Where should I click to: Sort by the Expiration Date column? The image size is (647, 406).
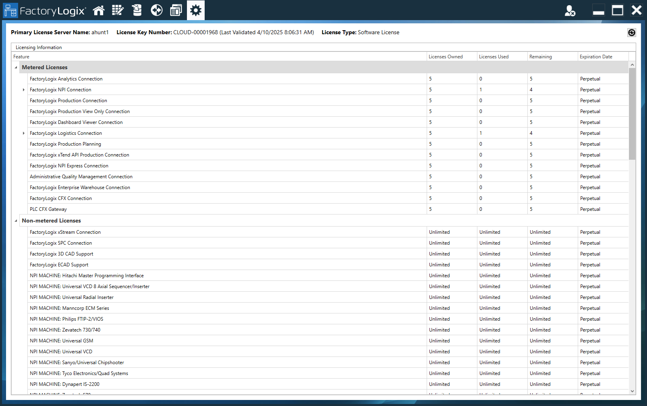point(595,56)
